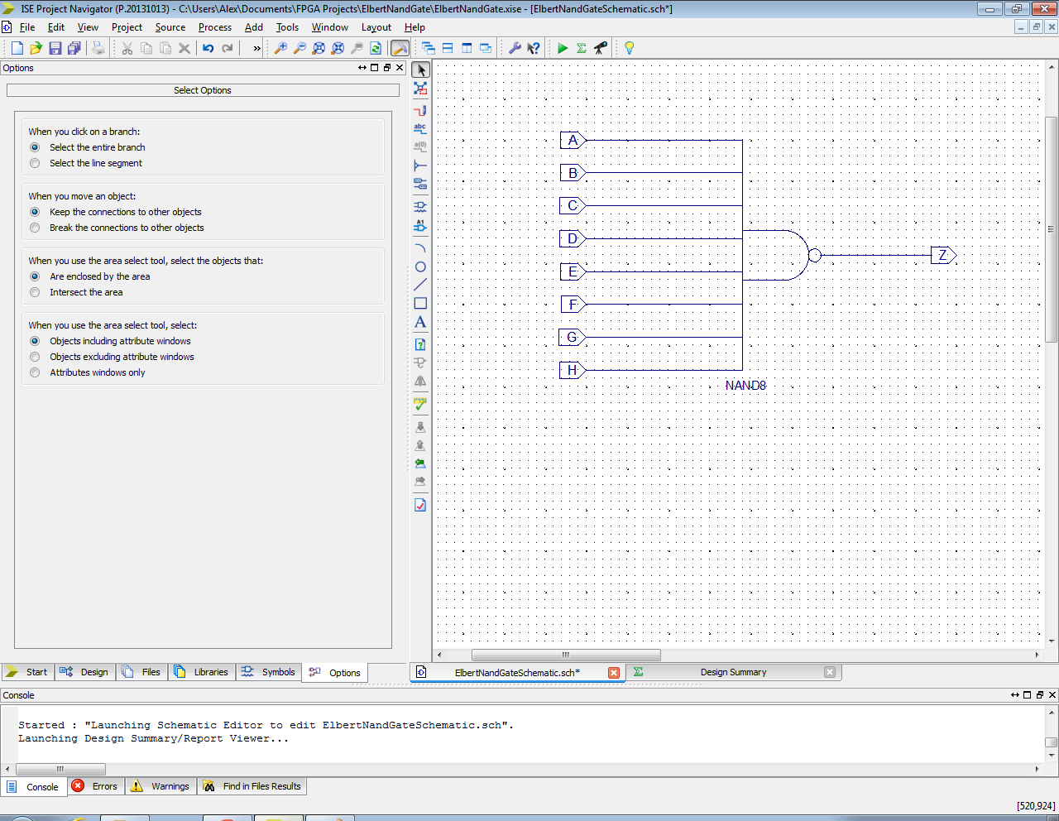This screenshot has height=821, width=1059.
Task: Choose the Add Rectangle drawing tool
Action: tap(420, 304)
